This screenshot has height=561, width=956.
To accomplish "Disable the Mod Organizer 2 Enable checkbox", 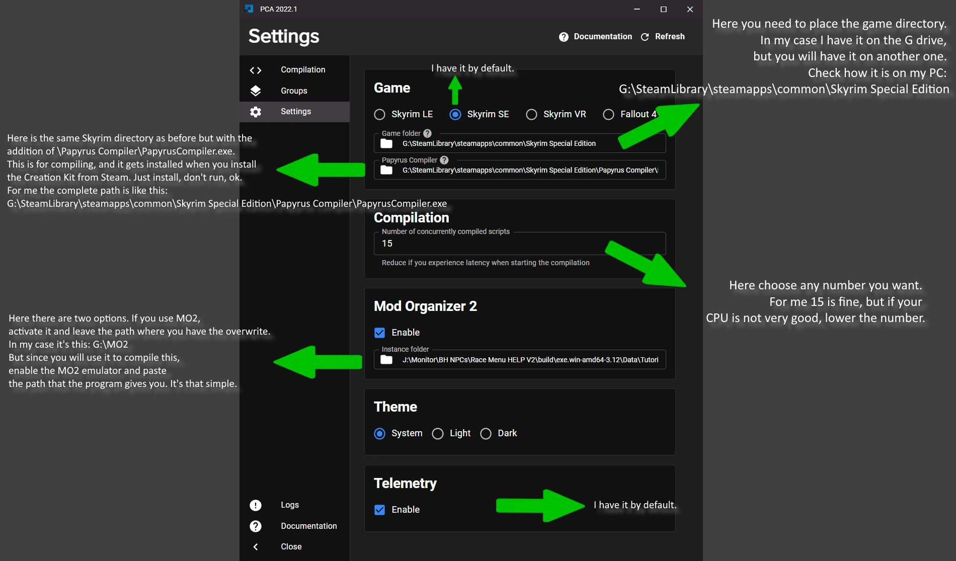I will click(x=380, y=333).
